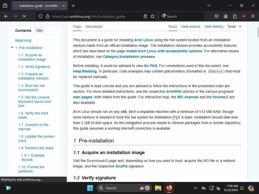This screenshot has height=194, width=259.
Task: Go to 1.7 Connect to the internet
Action: coord(33,127)
